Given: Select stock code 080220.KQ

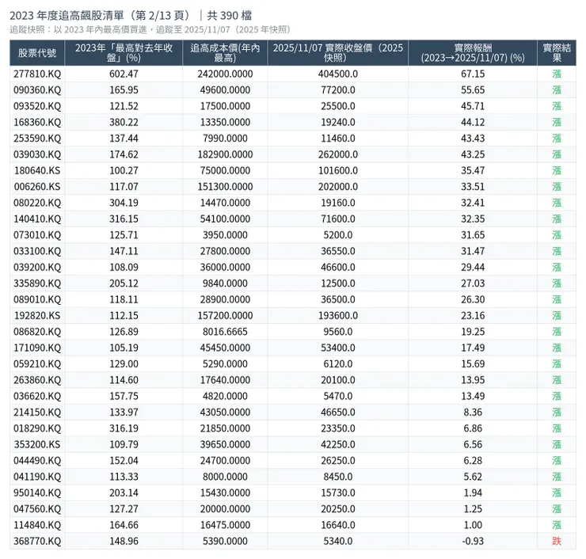Looking at the screenshot, I should point(37,203).
